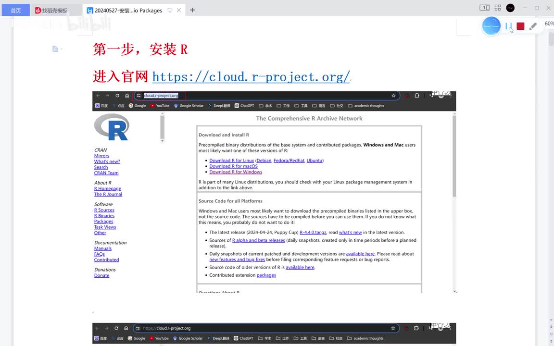The image size is (554, 346).
Task: Open the user account avatar
Action: pos(510,8)
